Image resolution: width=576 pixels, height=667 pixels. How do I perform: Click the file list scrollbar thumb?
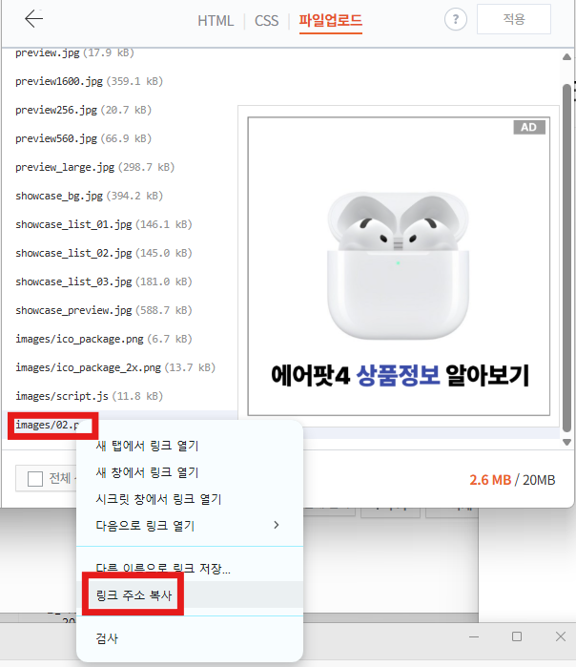point(566,258)
